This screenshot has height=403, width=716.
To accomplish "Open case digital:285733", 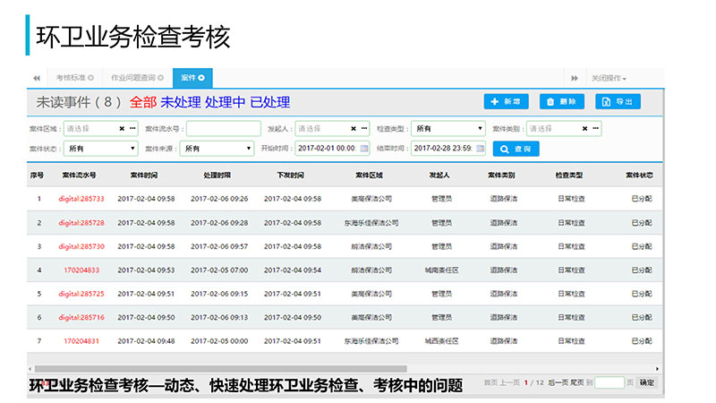I will [81, 199].
